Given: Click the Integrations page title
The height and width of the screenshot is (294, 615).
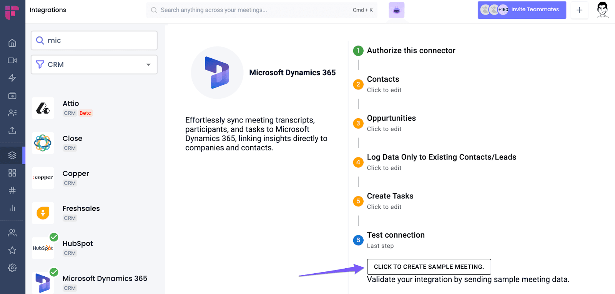Looking at the screenshot, I should click(x=48, y=10).
